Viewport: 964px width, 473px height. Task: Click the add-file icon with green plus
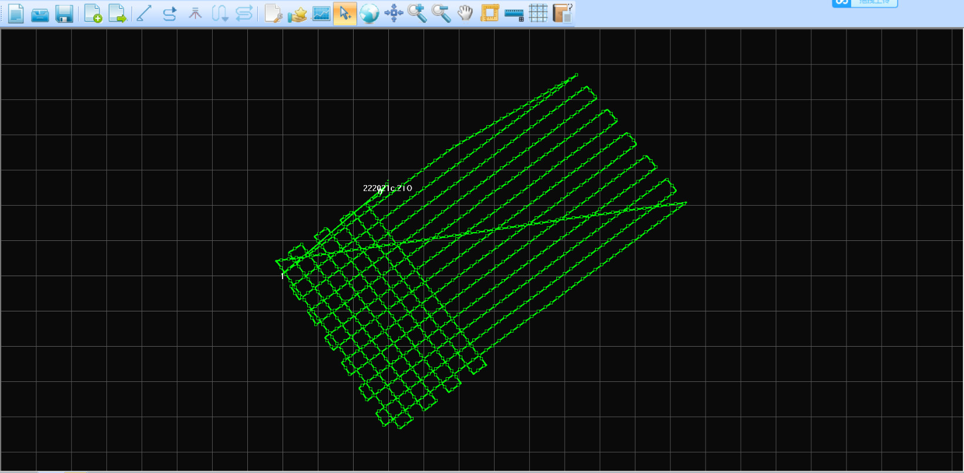point(93,14)
